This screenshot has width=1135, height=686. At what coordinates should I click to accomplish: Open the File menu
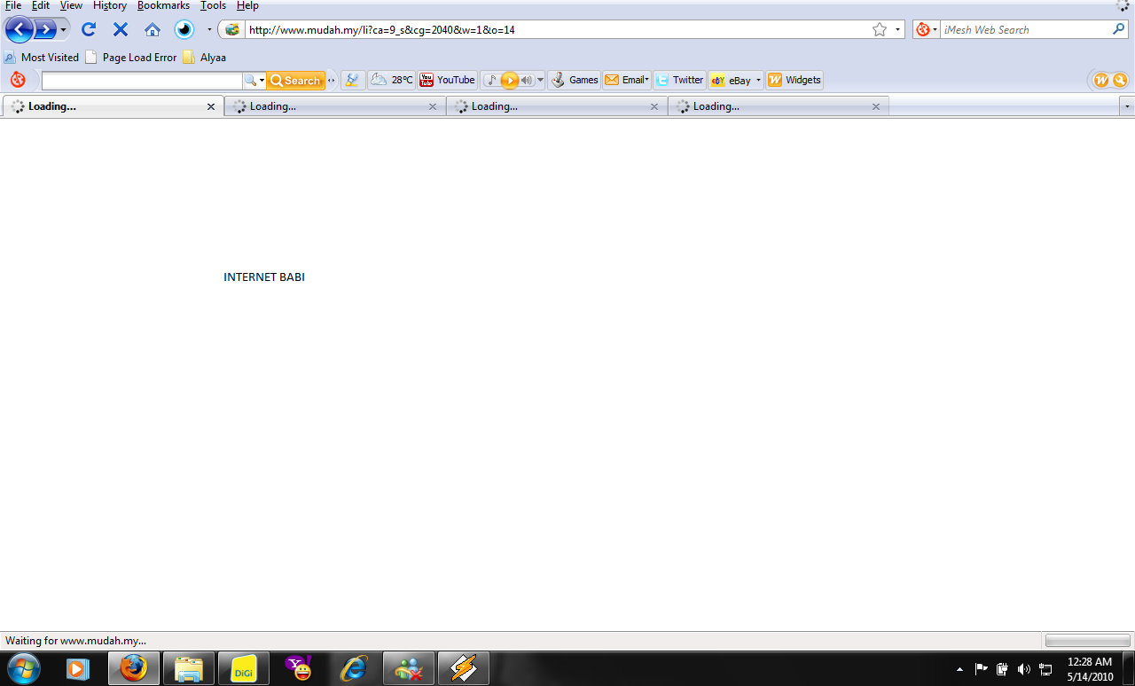13,5
